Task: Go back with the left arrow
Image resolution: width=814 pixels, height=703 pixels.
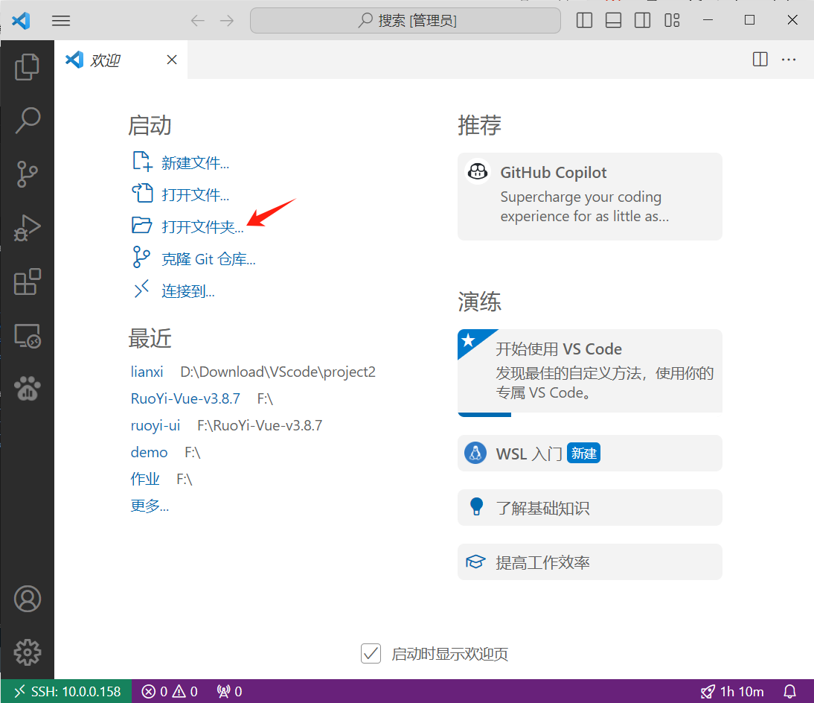Action: pyautogui.click(x=198, y=21)
